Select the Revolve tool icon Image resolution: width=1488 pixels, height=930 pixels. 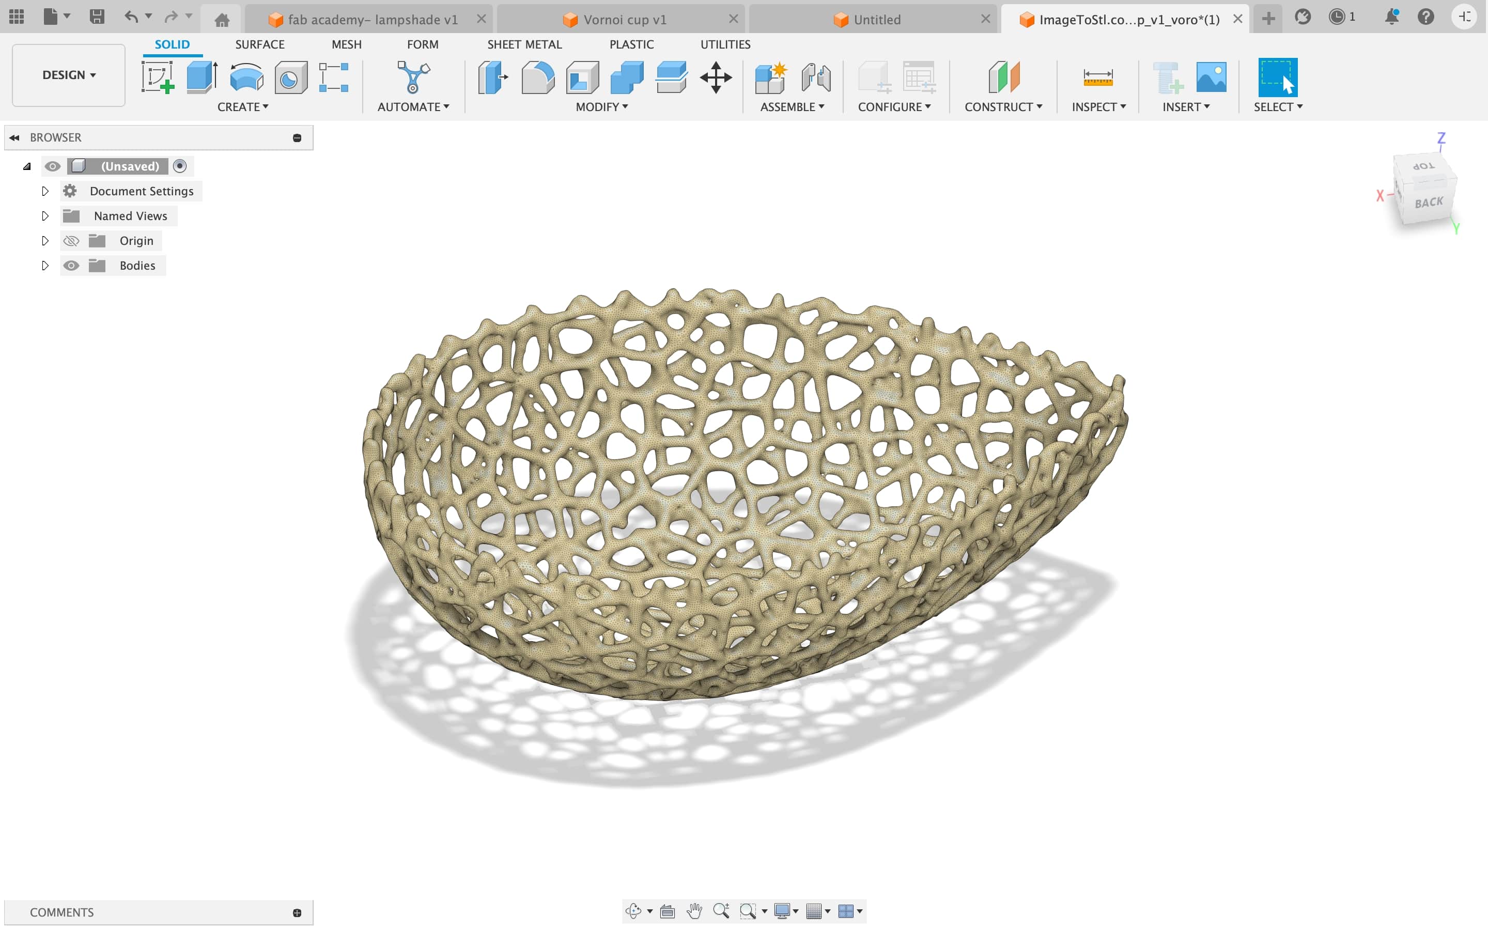point(246,78)
